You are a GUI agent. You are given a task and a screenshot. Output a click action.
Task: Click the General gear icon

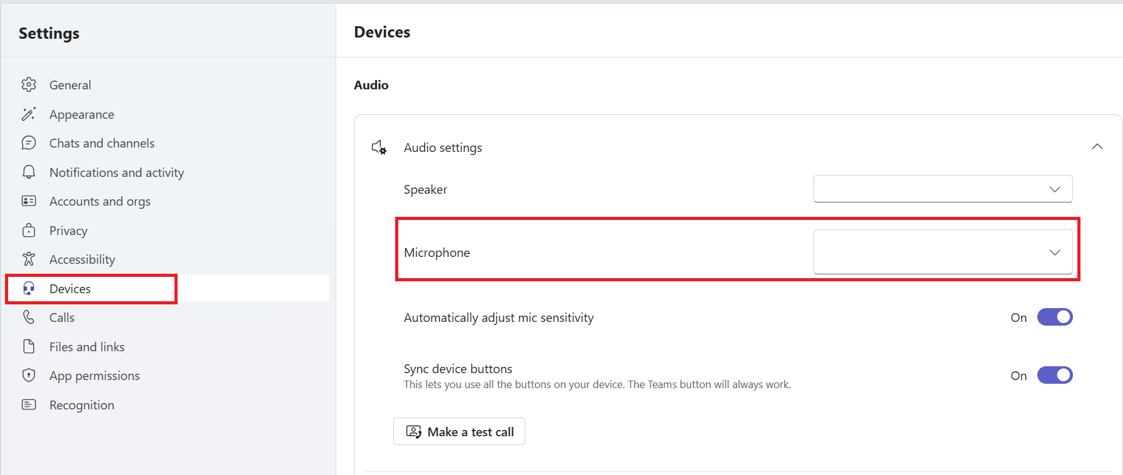[x=29, y=84]
